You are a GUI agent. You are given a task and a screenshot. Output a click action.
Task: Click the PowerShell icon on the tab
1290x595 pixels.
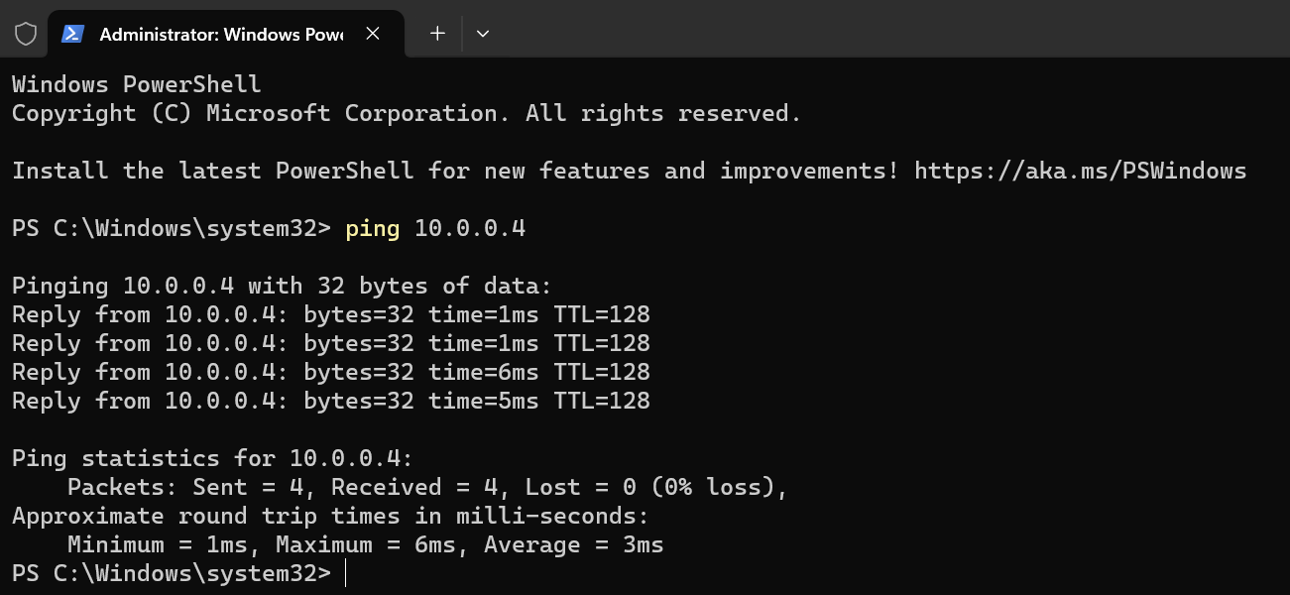point(72,34)
